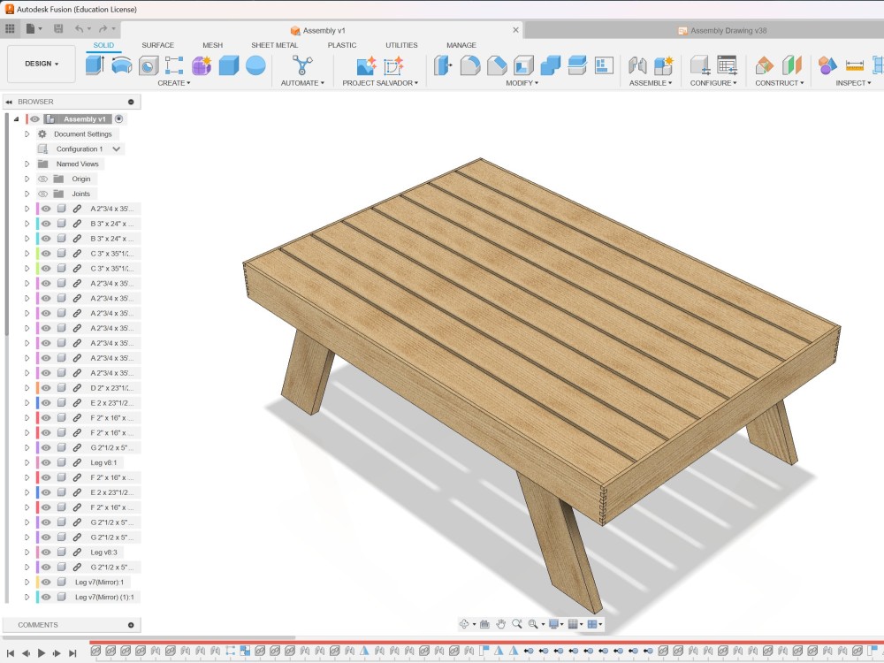Open Display Settings monitor icon
The image size is (884, 663).
point(553,624)
